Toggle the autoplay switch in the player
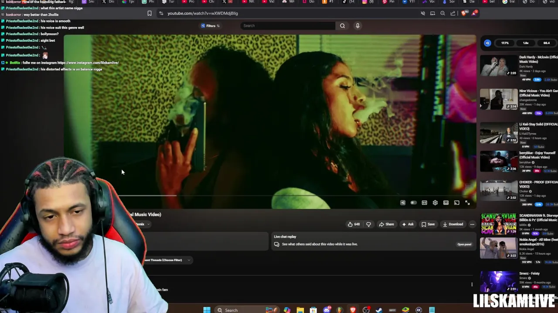The image size is (558, 313). pos(413,203)
